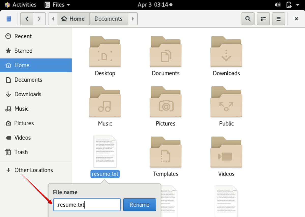The width and height of the screenshot is (305, 217).
Task: Open the search magnifier button
Action: click(x=248, y=19)
